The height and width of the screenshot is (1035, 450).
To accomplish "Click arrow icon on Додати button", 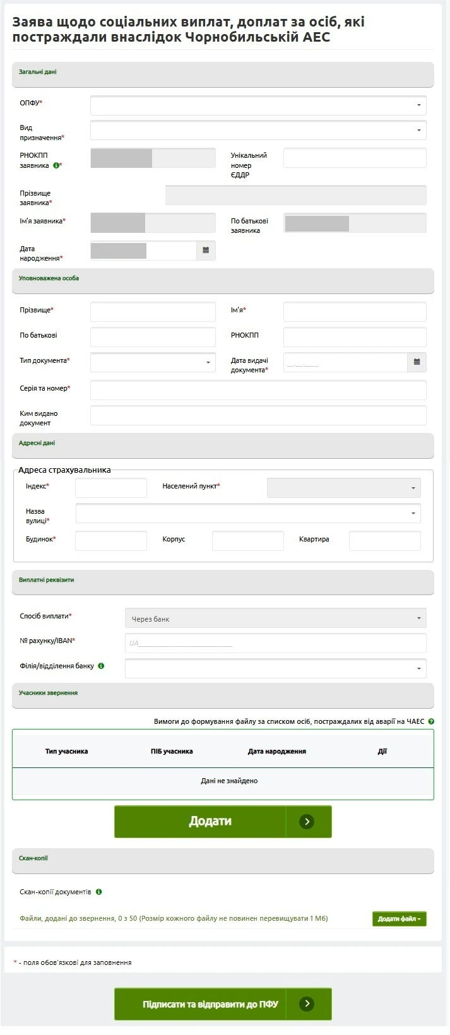I will pos(307,822).
